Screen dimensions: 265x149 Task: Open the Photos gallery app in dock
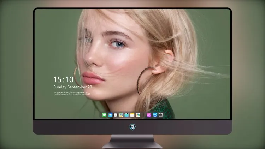tap(138, 115)
